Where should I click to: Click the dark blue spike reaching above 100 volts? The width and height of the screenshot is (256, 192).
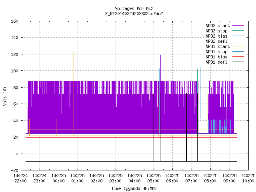(x=200, y=93)
